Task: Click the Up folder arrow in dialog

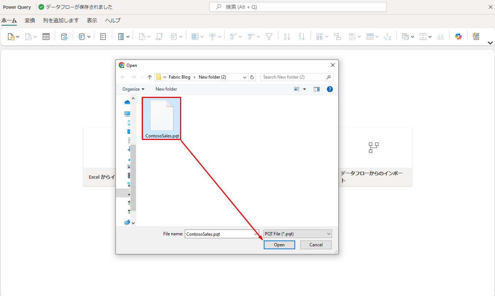Action: coord(149,77)
